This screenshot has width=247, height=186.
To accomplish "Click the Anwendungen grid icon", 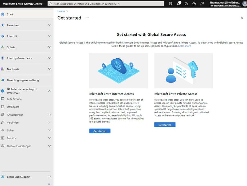I will (x=2, y=115).
